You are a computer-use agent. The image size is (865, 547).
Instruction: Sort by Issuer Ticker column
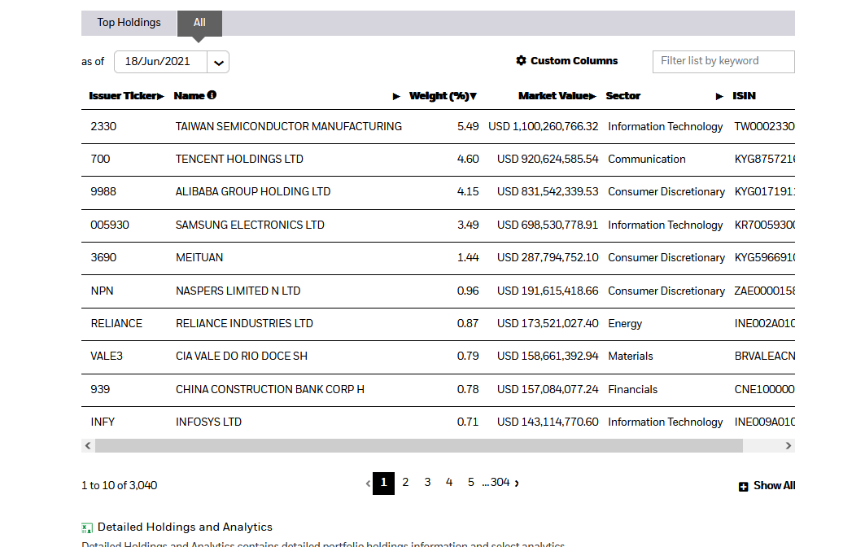[126, 96]
